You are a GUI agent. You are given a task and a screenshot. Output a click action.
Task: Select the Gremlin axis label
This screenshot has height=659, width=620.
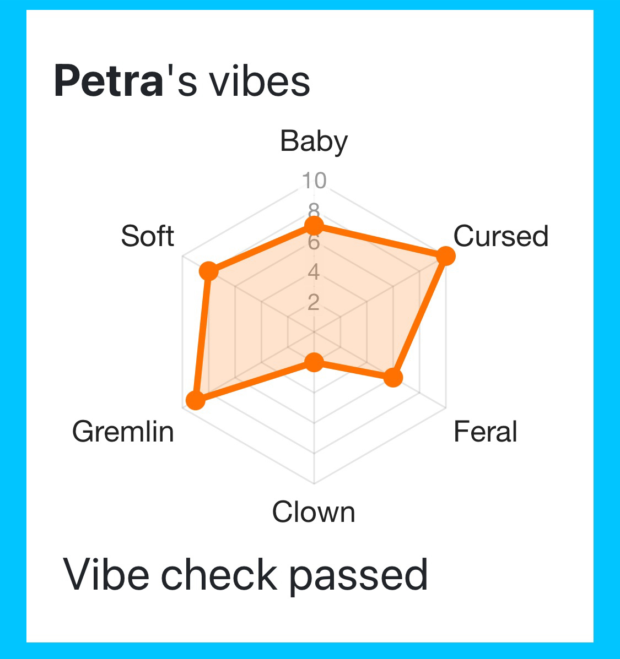pos(123,432)
